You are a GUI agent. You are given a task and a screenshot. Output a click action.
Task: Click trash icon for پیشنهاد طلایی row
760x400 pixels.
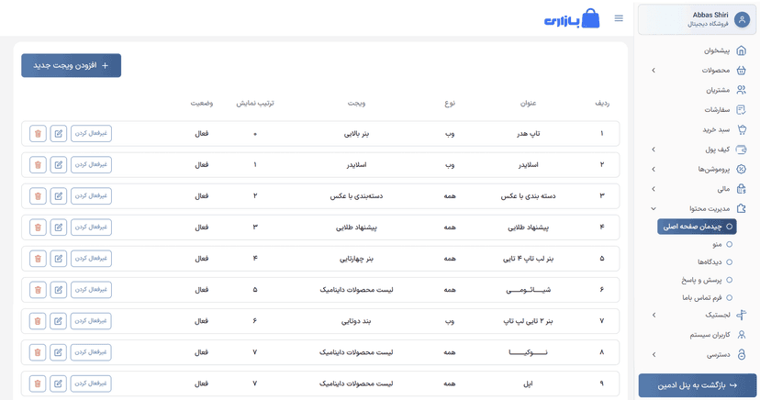tap(38, 228)
